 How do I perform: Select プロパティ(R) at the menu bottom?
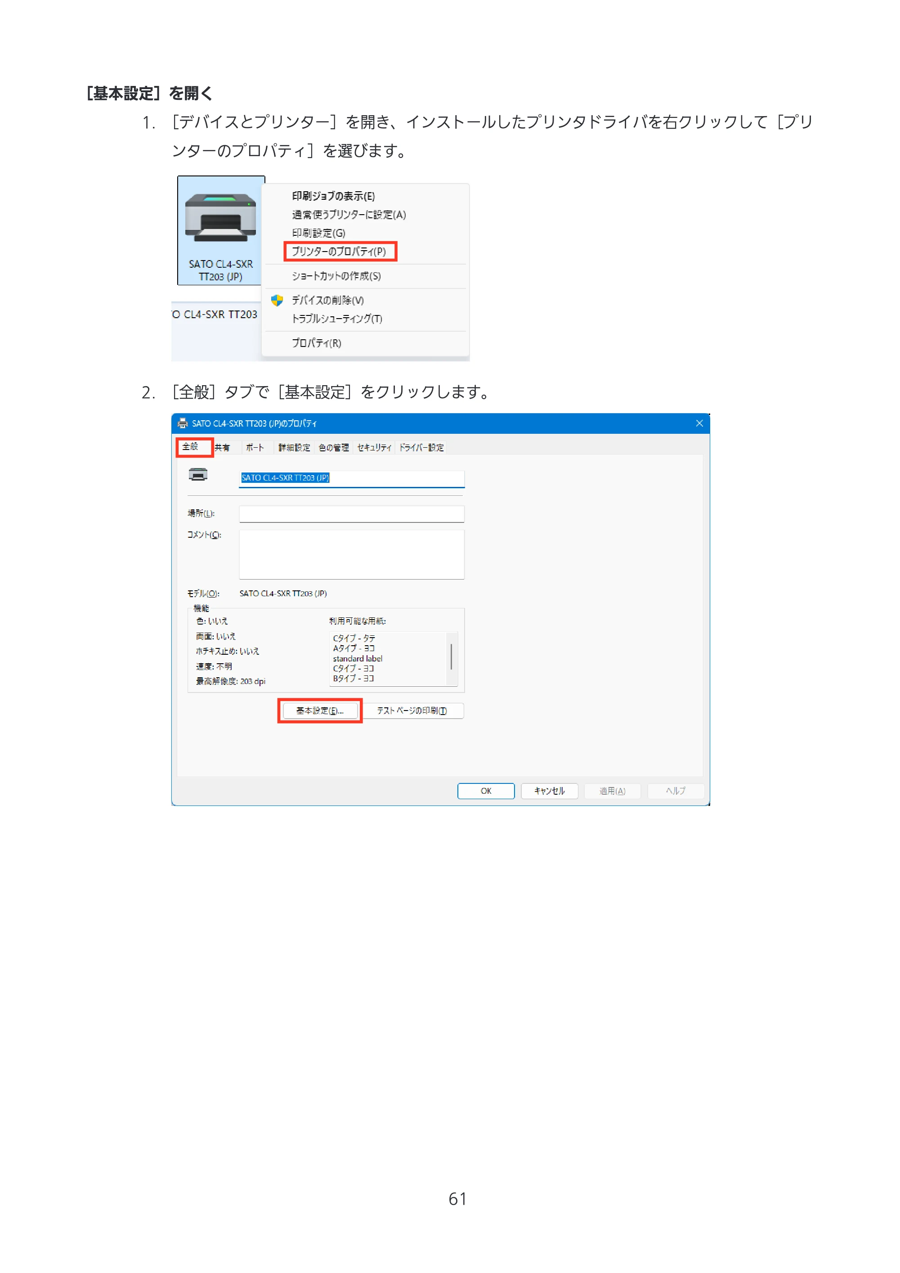[317, 343]
